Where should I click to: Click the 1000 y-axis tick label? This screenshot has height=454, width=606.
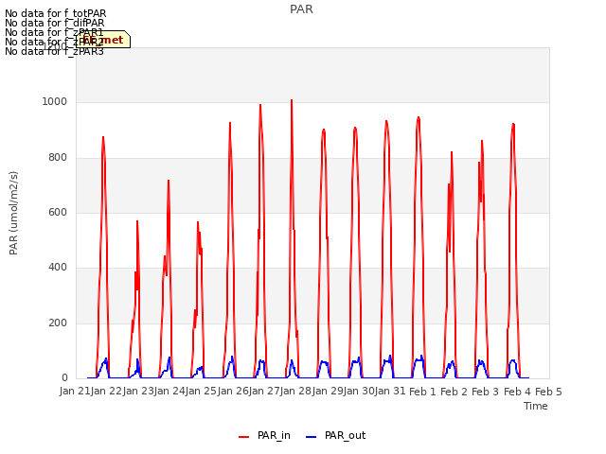(x=55, y=102)
